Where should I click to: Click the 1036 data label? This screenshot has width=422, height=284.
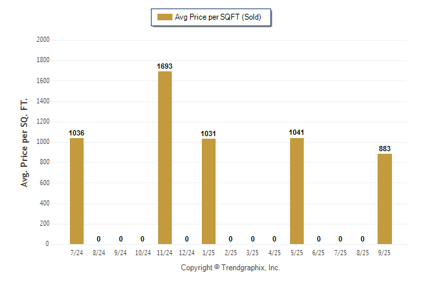[76, 133]
